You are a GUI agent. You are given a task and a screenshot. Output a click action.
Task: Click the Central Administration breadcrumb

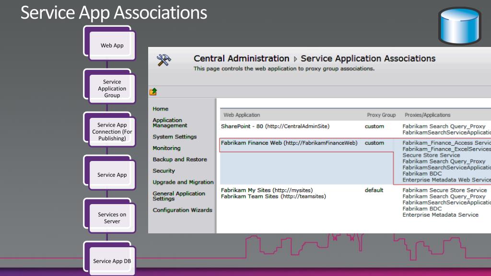pyautogui.click(x=242, y=58)
